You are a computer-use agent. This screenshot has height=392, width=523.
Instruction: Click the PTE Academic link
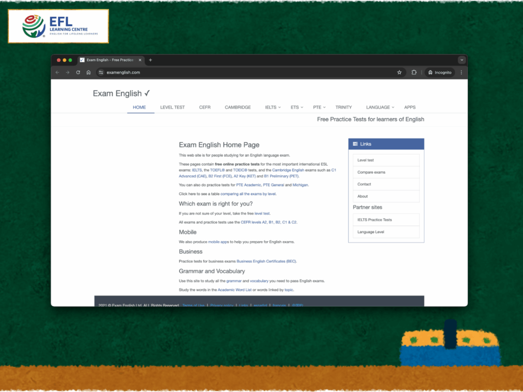click(249, 185)
